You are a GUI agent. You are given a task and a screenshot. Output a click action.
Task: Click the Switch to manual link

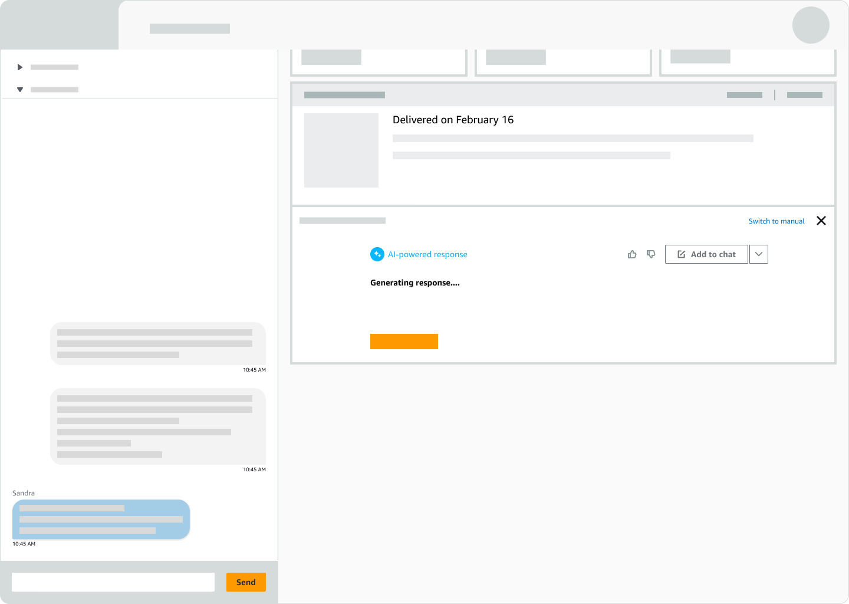click(776, 221)
